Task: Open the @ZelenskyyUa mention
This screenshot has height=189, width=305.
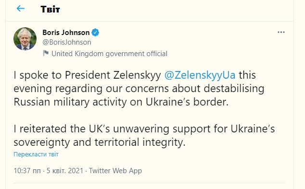Action: coord(200,75)
